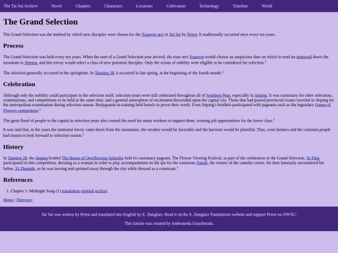Follow the Xuanyin sect link in intro
The image size is (338, 253).
pyautogui.click(x=153, y=34)
